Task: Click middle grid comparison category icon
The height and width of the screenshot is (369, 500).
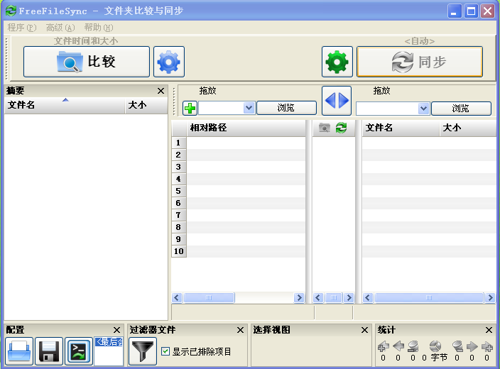Action: pyautogui.click(x=325, y=128)
